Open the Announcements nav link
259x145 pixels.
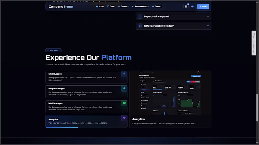point(140,6)
